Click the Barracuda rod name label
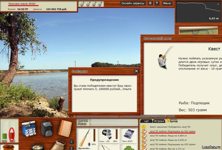Image resolution: width=222 pixels, height=150 pixels. tap(84, 148)
